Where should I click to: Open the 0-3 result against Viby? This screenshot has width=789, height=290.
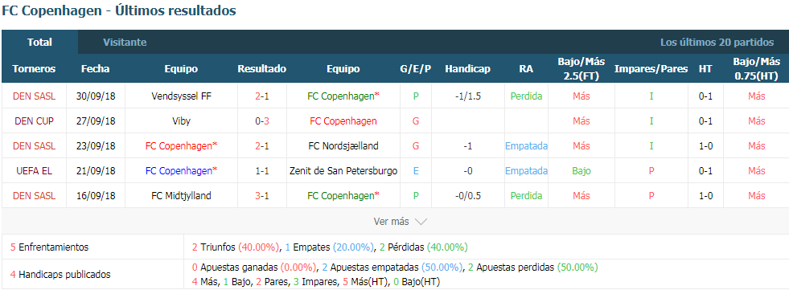point(261,121)
